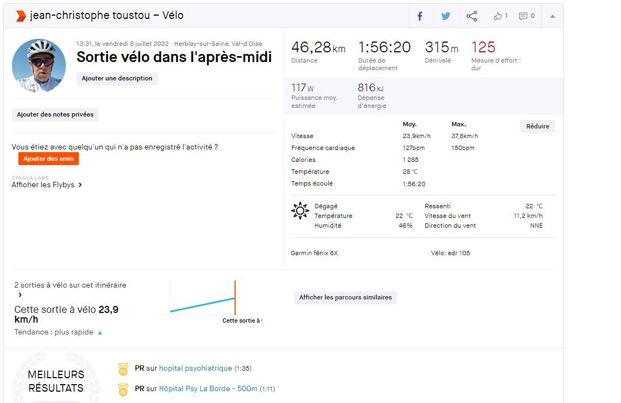Click max heart rate 150bpm

coord(463,148)
